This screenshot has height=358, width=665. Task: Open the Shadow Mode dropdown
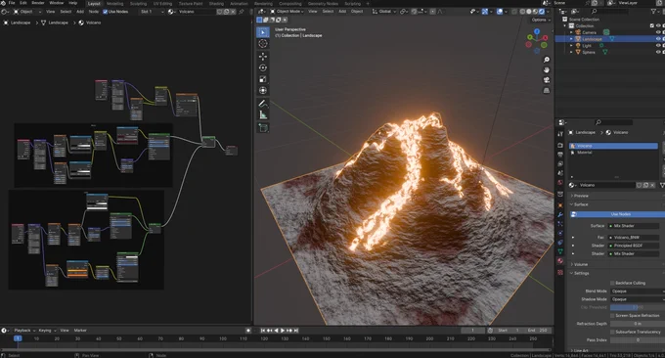point(638,299)
